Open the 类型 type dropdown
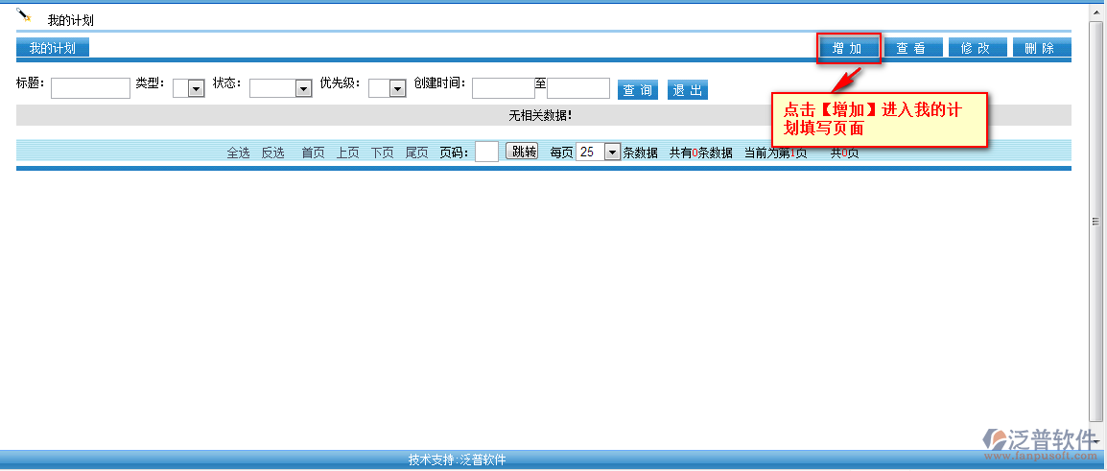 point(189,87)
